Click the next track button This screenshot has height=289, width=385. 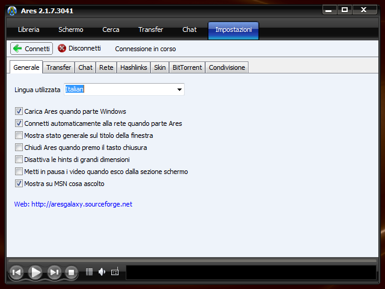pyautogui.click(x=54, y=272)
